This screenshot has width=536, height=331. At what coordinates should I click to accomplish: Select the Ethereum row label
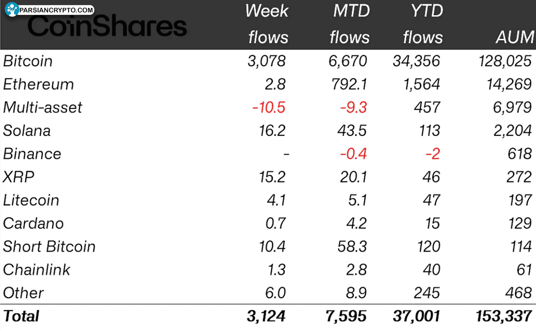(x=38, y=84)
